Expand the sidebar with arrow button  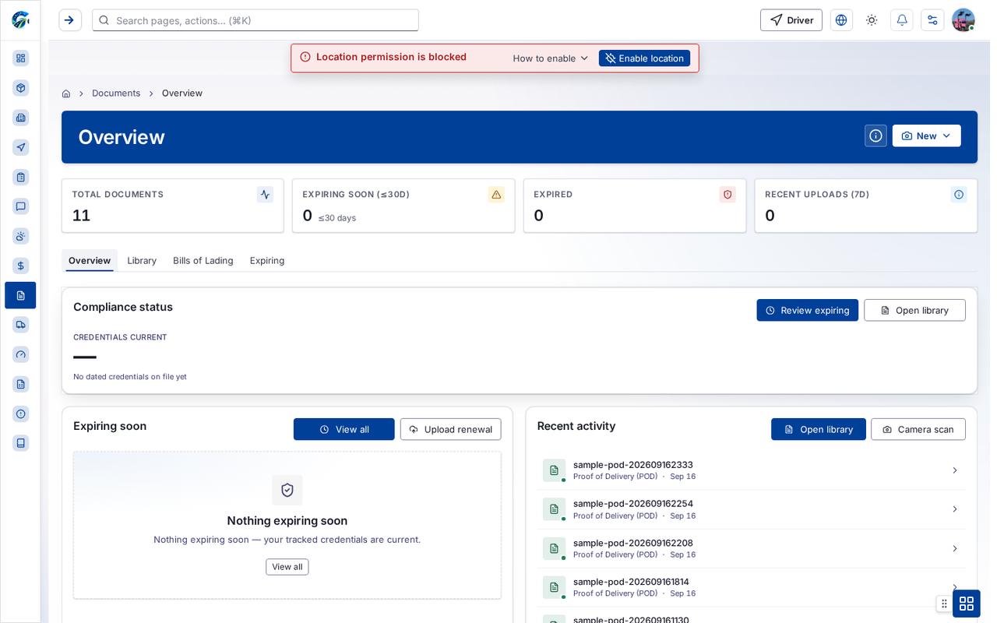[x=70, y=20]
